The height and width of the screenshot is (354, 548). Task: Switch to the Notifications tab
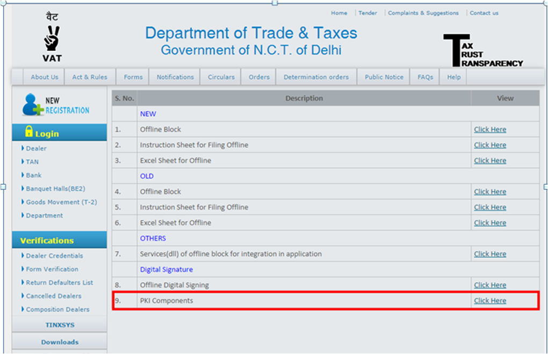point(174,76)
